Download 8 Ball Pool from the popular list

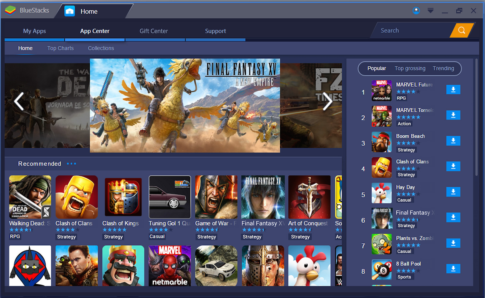pyautogui.click(x=453, y=269)
